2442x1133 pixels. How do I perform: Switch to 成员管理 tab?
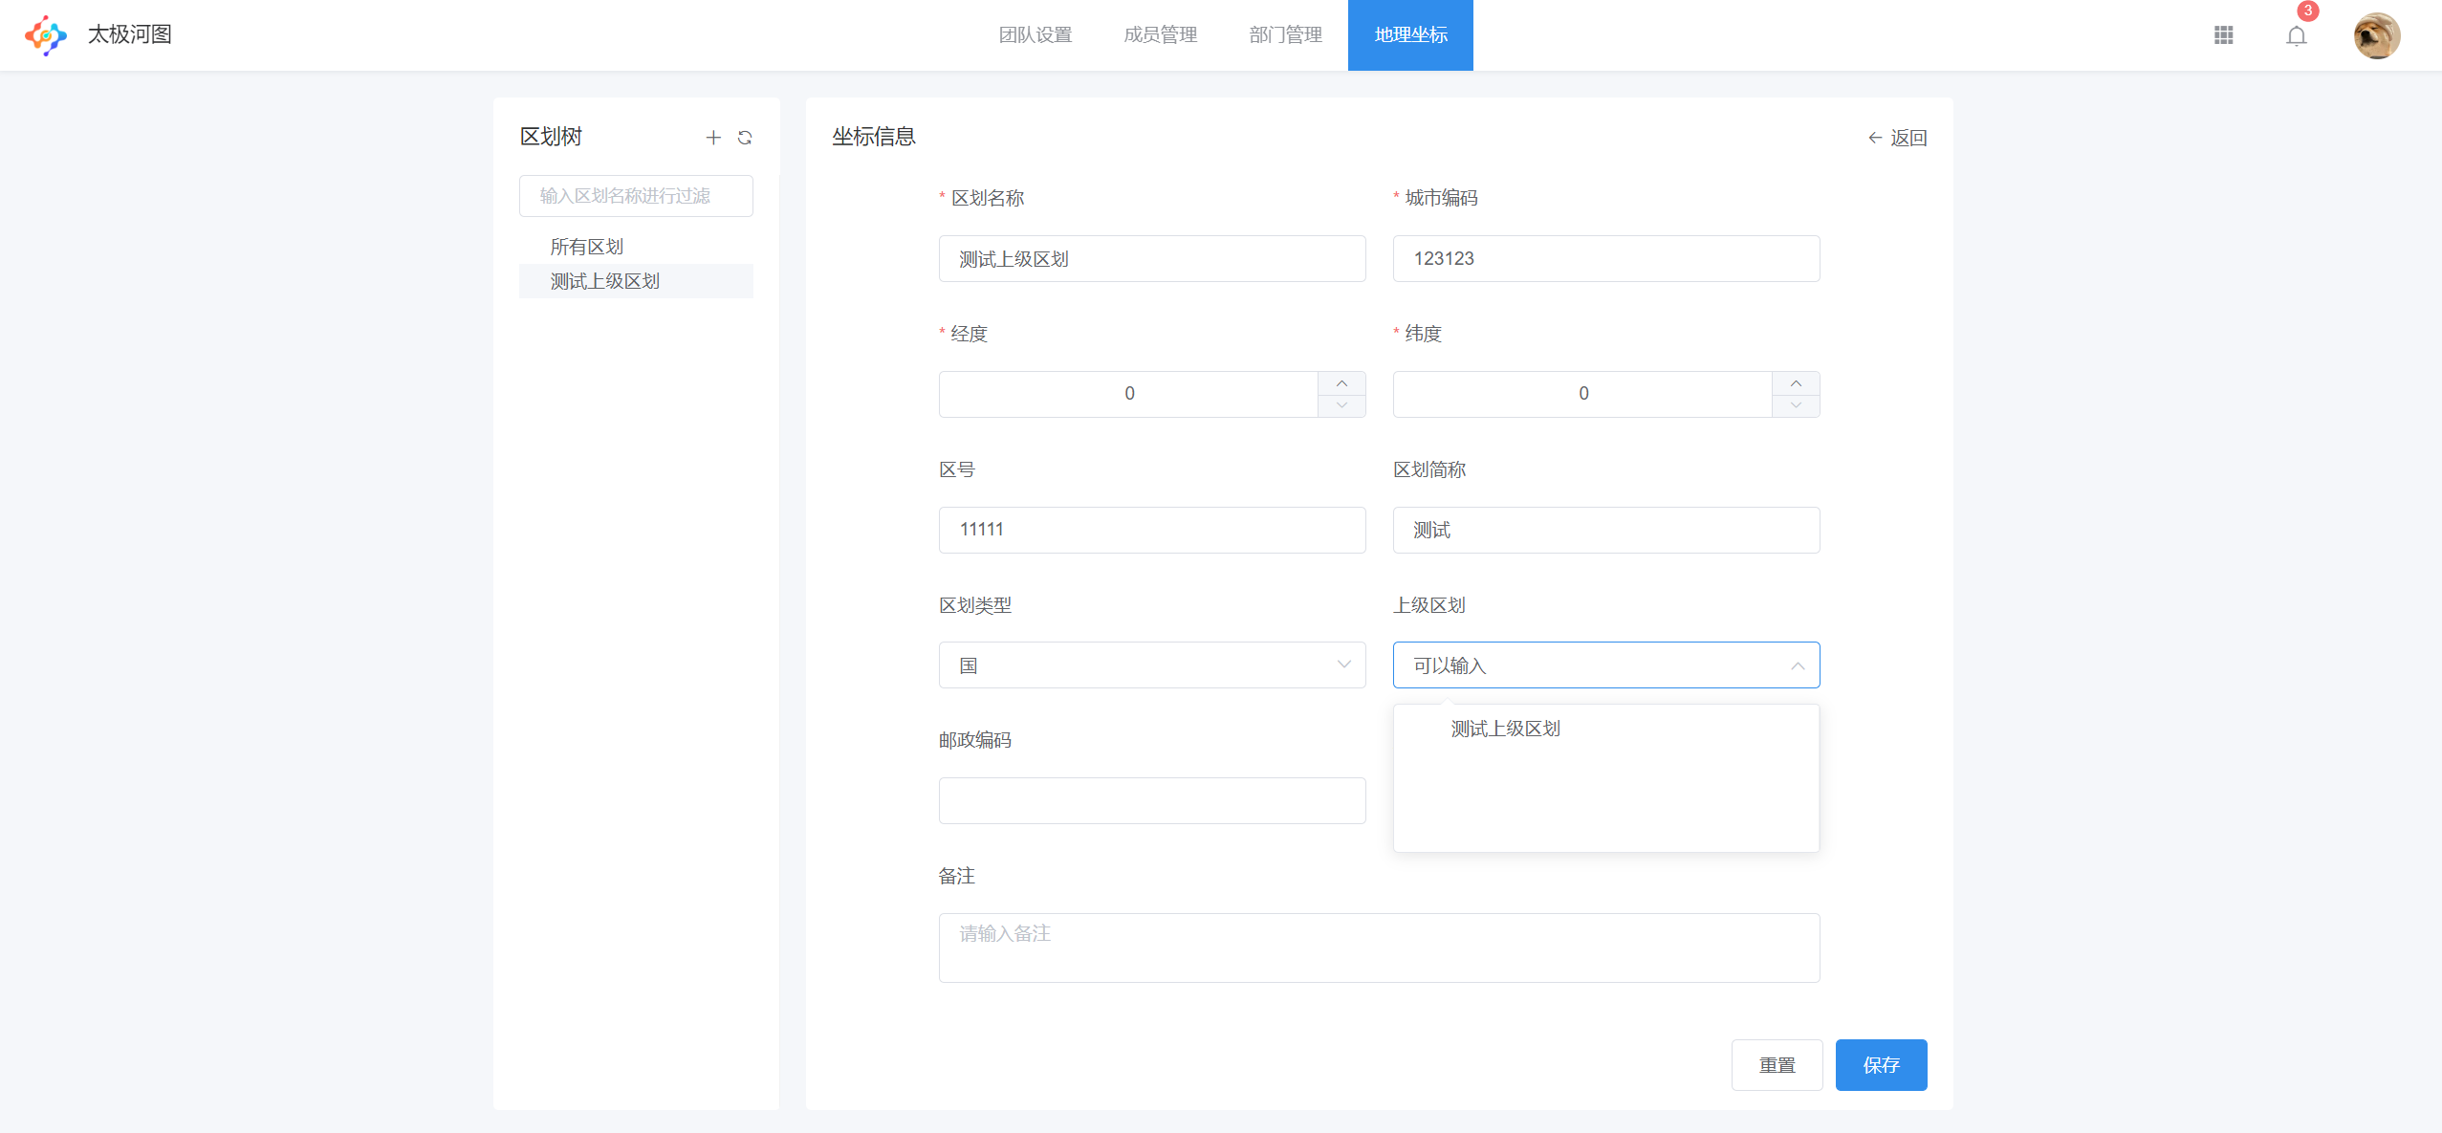1161,35
